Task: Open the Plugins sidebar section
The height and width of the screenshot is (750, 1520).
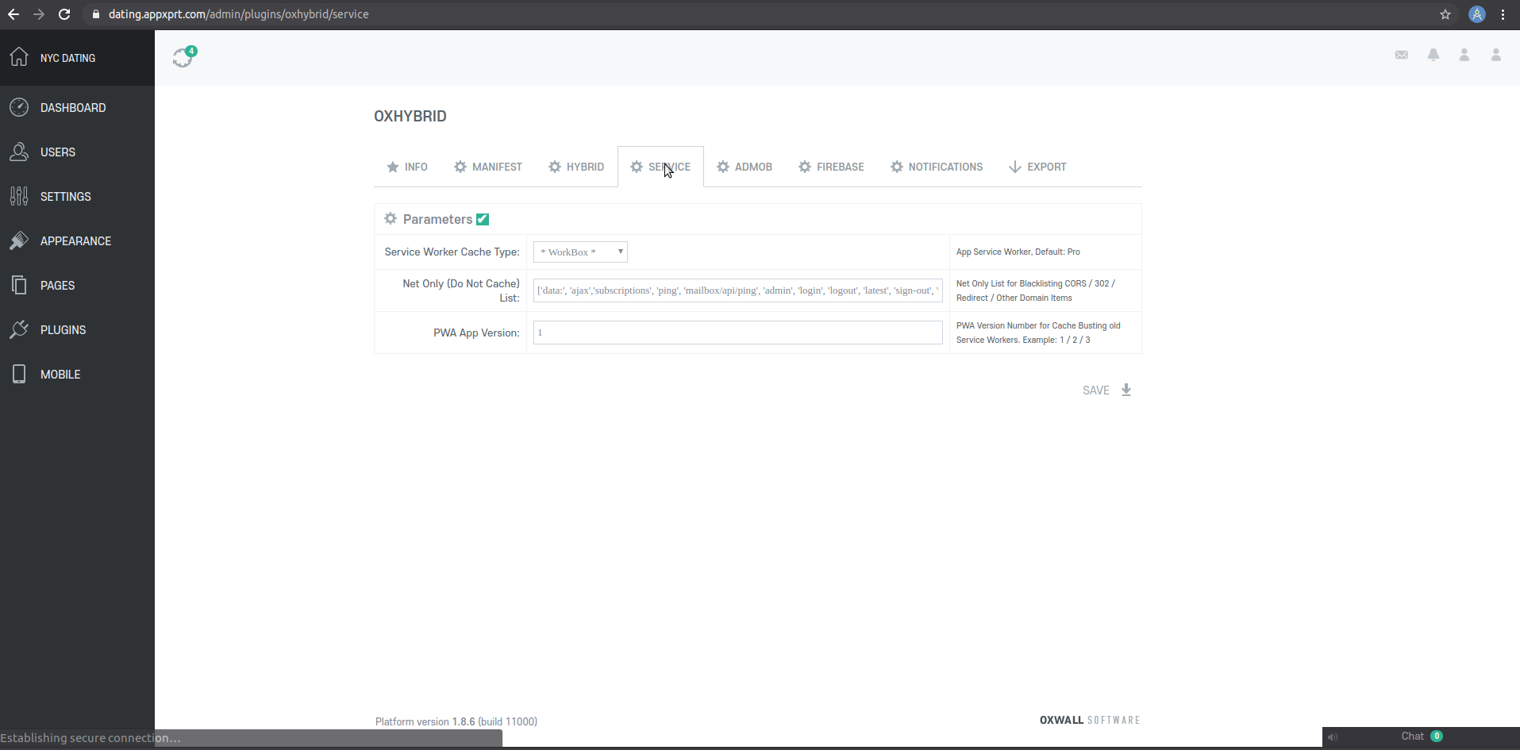Action: tap(63, 330)
